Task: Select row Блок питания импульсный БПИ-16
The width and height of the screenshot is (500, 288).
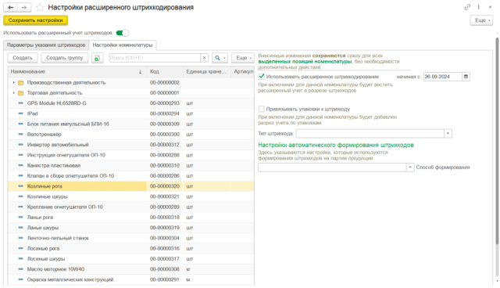Action: click(130, 124)
